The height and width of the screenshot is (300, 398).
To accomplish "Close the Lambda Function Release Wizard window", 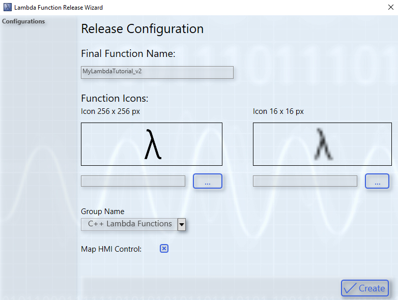I will [389, 7].
